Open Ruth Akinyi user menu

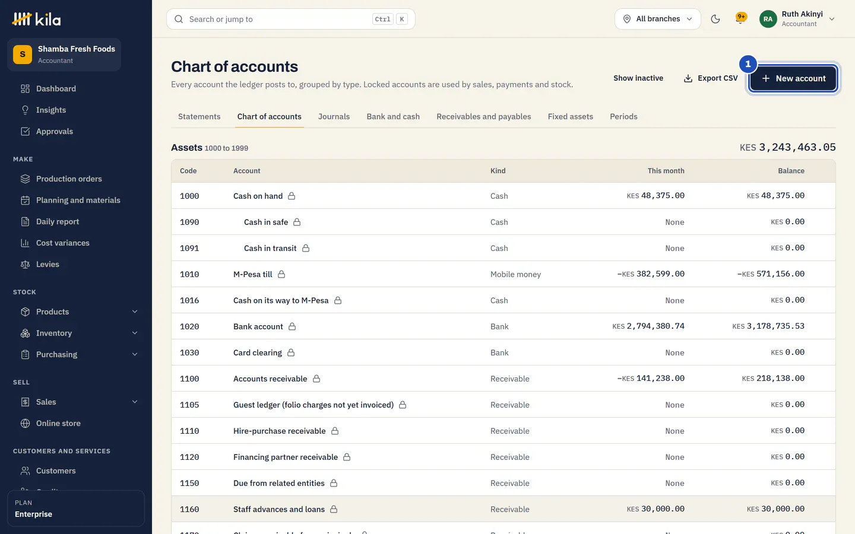(x=797, y=19)
